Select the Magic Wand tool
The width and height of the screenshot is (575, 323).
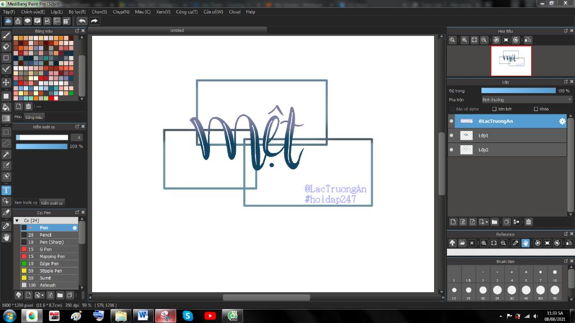coord(6,154)
